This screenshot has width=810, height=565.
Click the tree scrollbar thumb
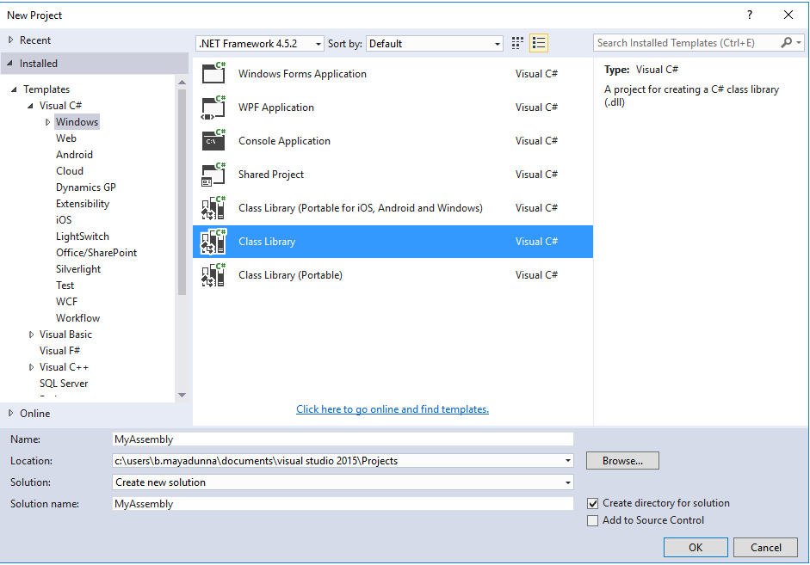tap(182, 192)
